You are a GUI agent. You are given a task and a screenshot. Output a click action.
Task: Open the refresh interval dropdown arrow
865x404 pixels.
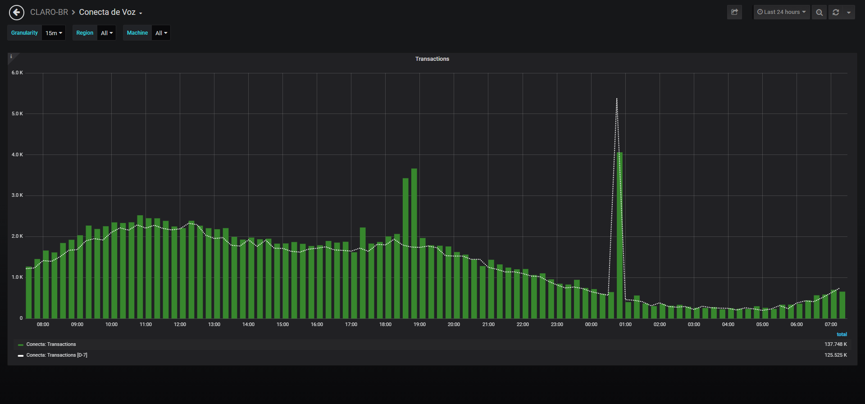849,12
